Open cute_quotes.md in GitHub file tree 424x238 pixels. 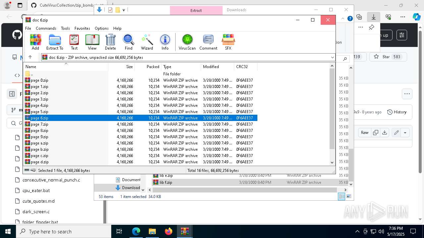(38, 201)
